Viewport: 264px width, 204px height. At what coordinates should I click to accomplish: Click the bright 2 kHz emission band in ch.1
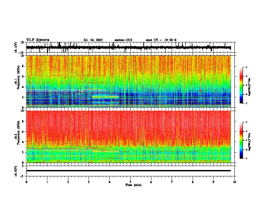point(105,97)
